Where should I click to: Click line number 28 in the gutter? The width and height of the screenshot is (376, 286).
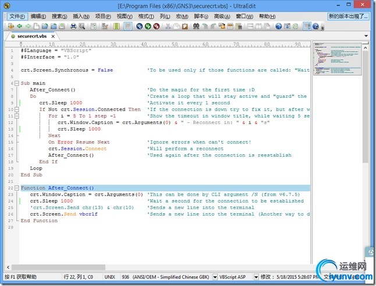(x=11, y=227)
